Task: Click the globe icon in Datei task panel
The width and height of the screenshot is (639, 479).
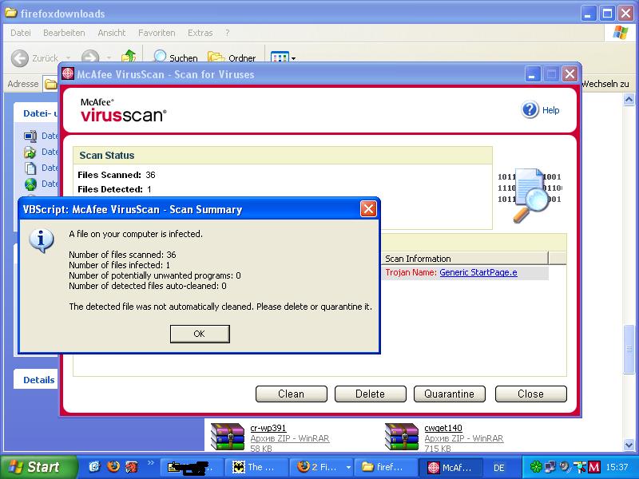Action: point(30,184)
